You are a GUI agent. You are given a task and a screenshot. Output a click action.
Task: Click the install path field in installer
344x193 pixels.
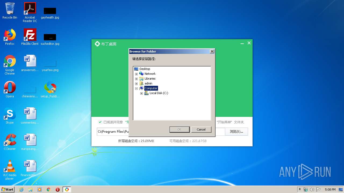tap(161, 132)
